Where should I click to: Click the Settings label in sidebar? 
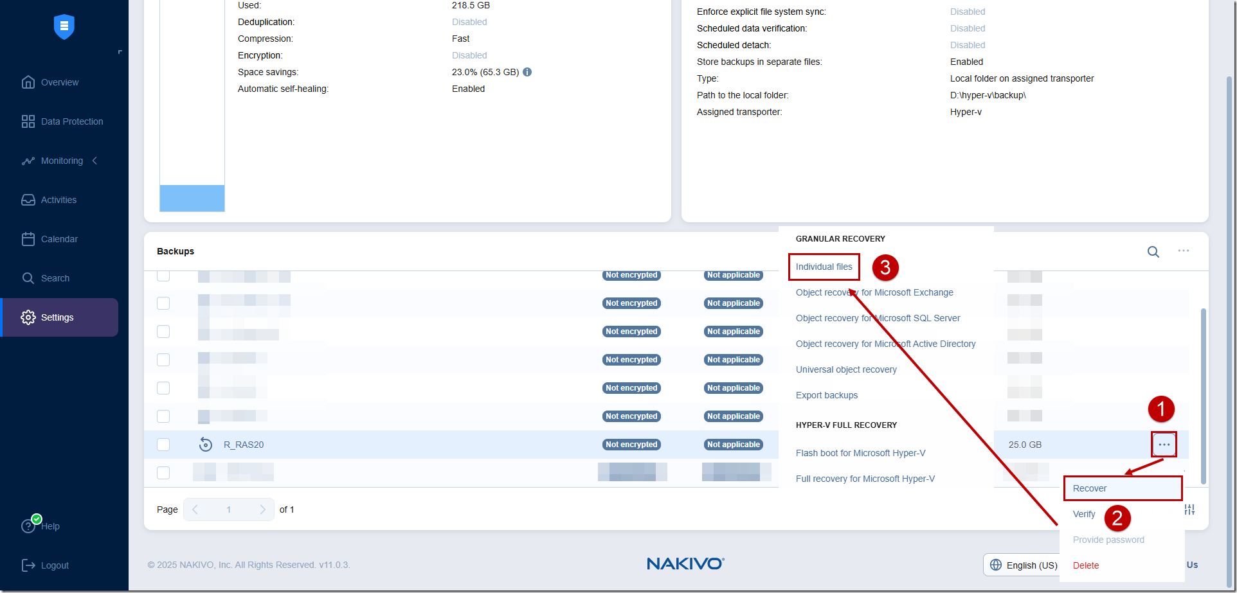click(57, 317)
